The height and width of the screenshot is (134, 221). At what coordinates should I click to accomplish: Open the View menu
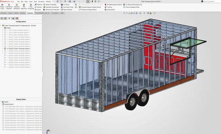(26, 1)
